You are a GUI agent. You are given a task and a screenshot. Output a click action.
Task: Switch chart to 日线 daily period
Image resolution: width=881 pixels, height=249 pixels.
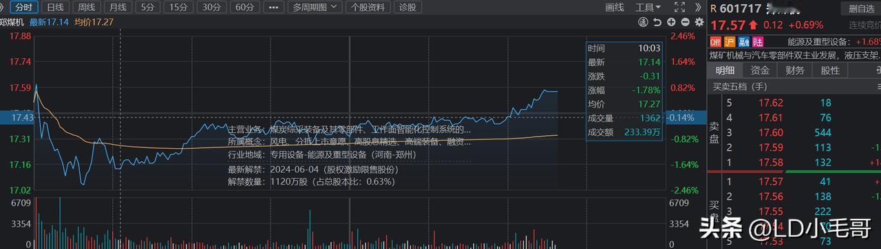coord(55,7)
